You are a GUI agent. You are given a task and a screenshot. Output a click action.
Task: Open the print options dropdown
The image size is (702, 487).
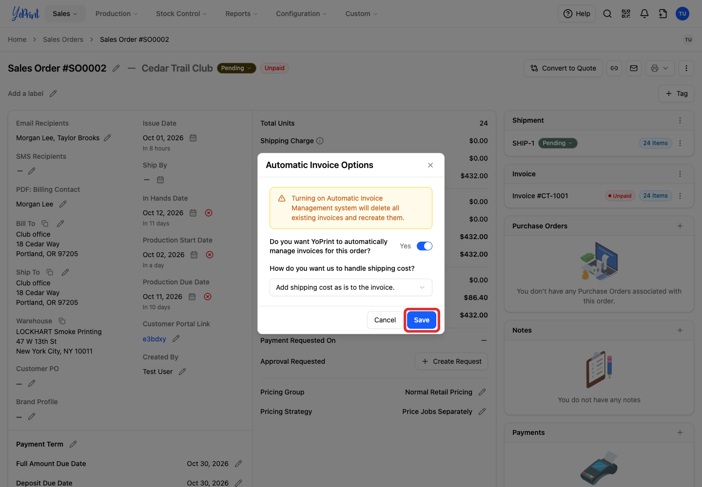(x=660, y=68)
